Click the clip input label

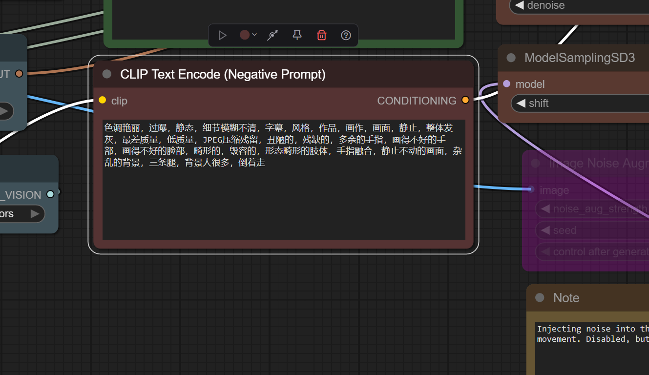coord(119,101)
